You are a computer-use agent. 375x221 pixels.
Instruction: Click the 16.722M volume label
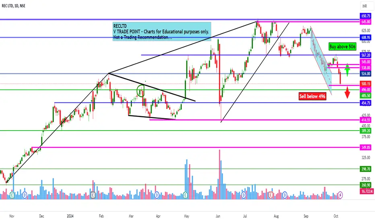(x=367, y=191)
